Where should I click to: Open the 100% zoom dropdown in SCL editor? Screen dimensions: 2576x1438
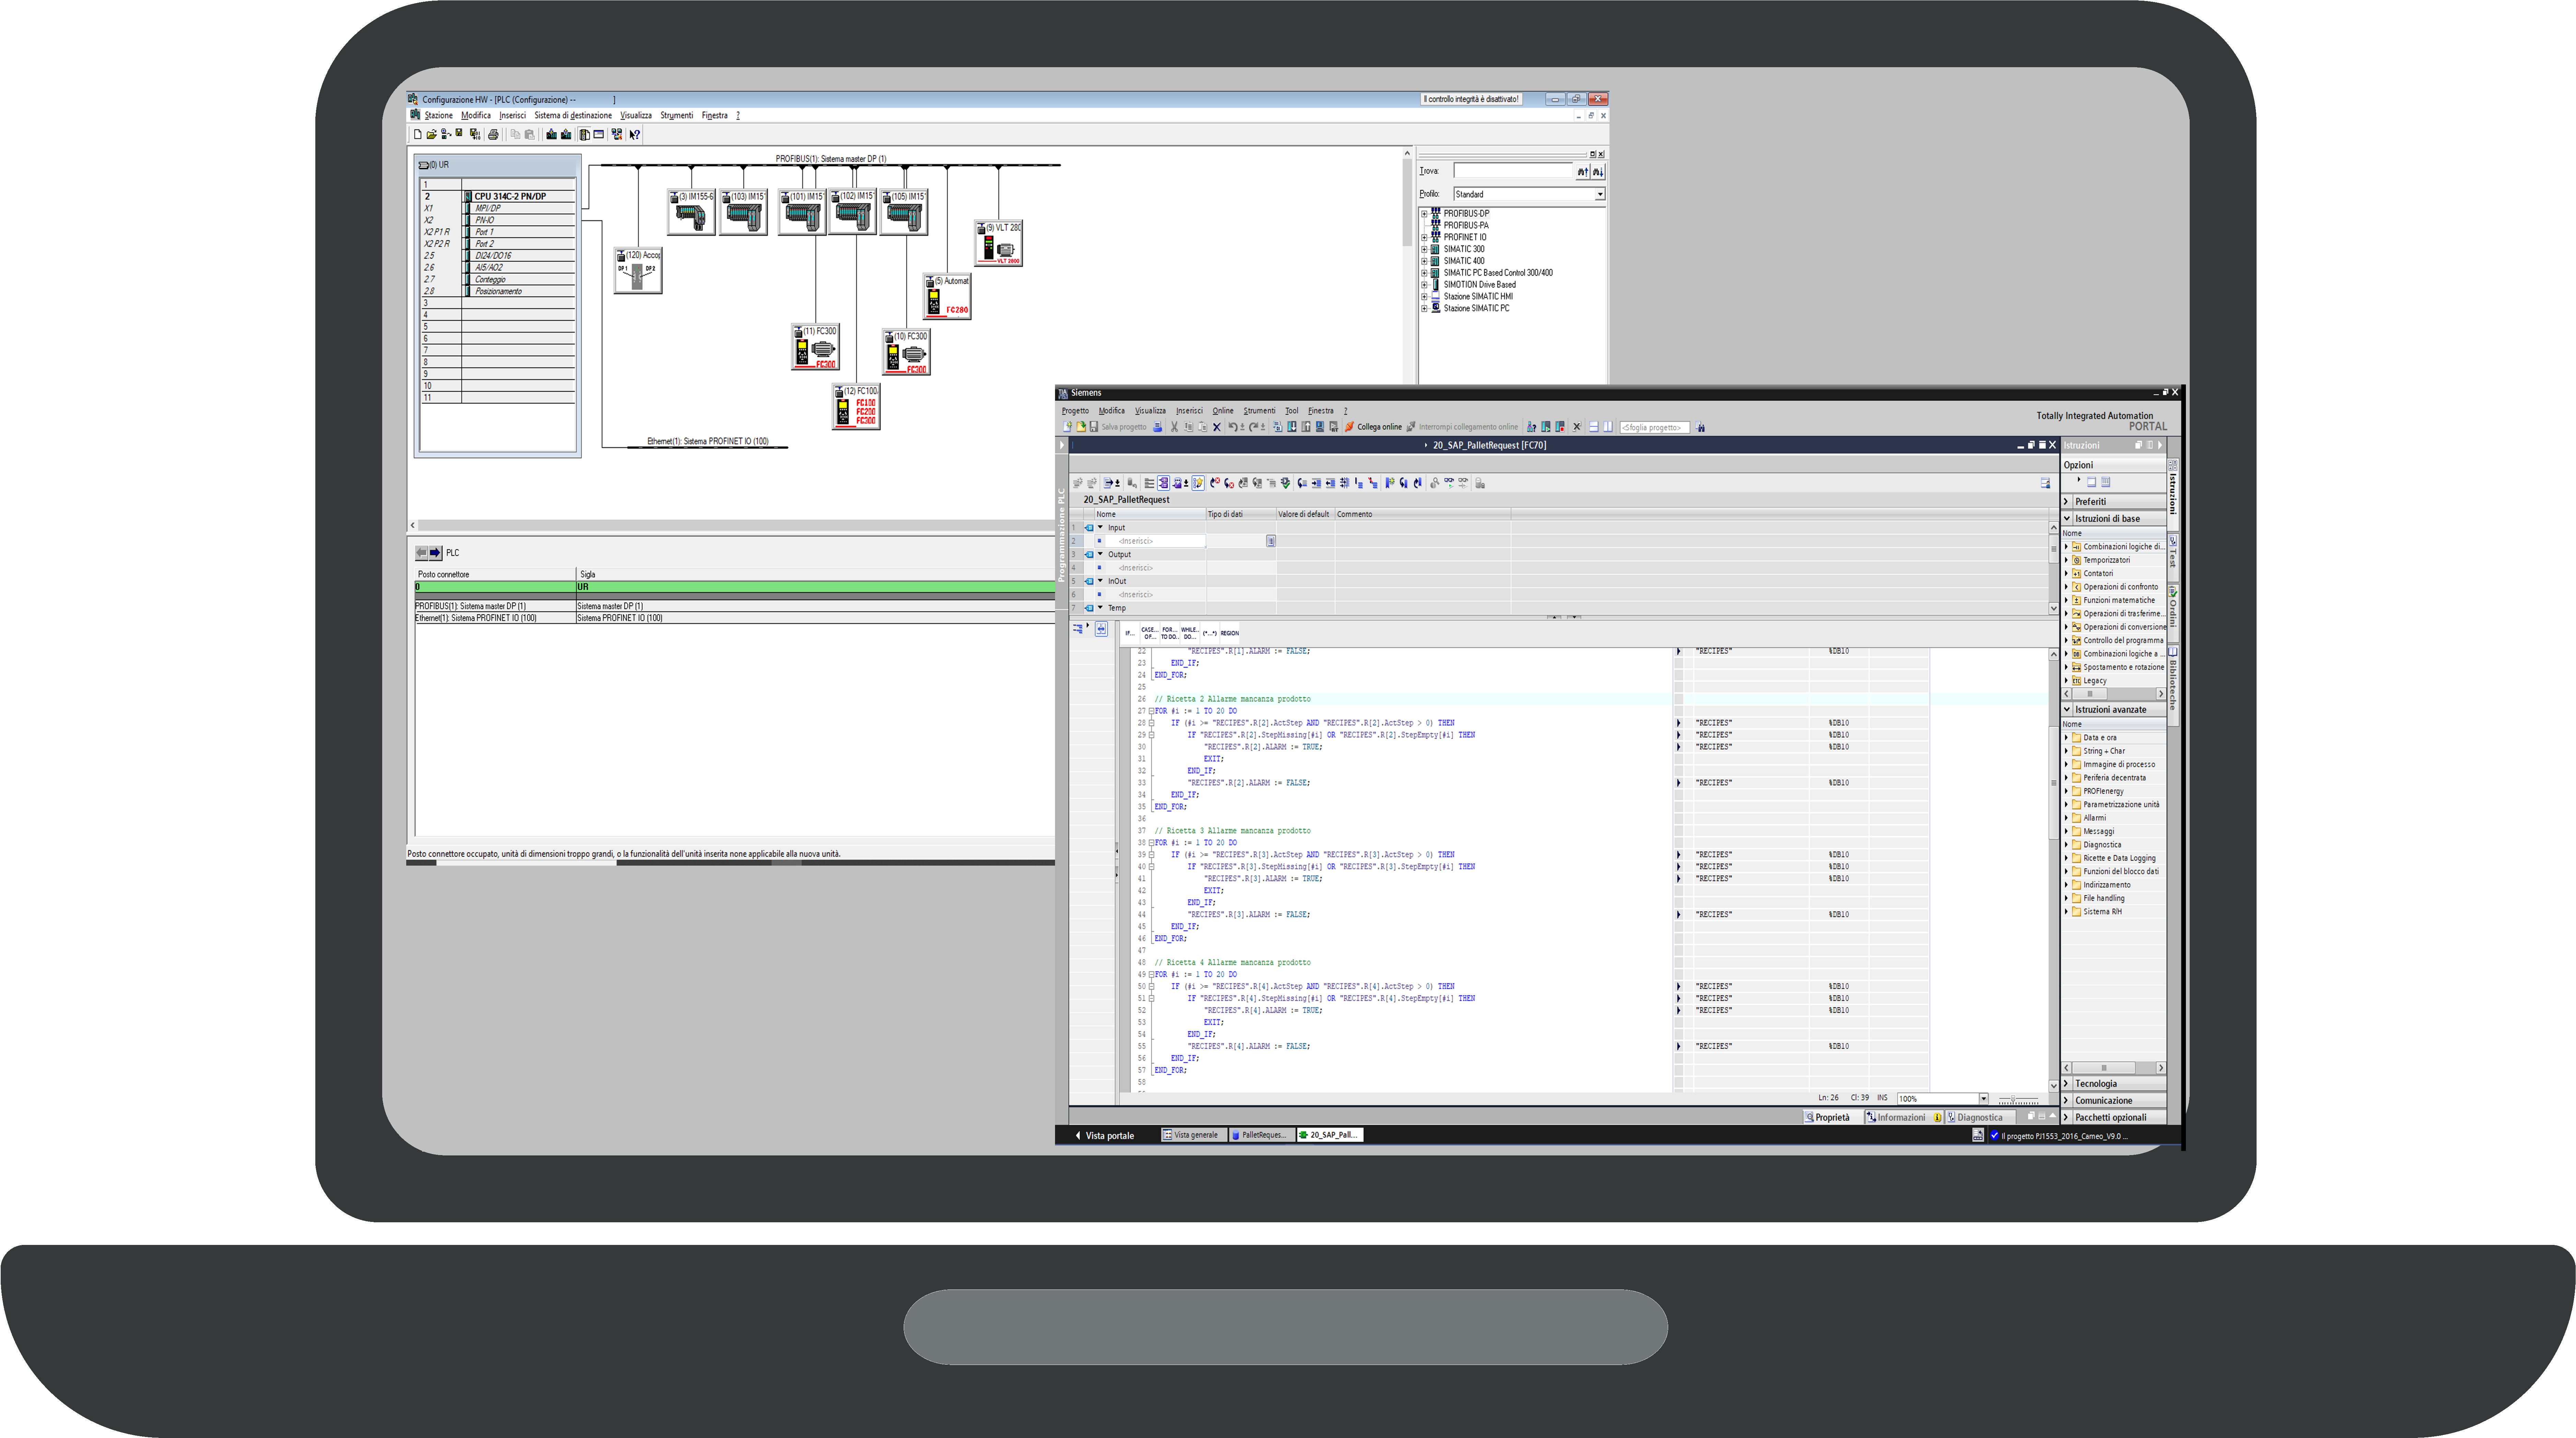1984,1099
